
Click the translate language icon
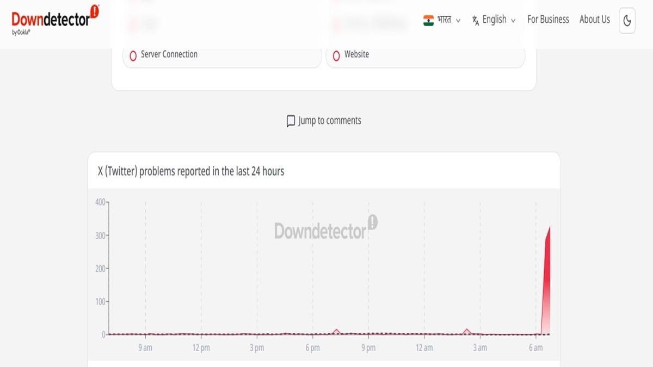[x=475, y=20]
